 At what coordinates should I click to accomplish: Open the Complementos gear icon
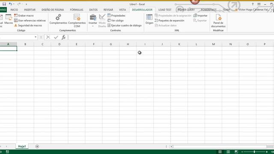point(58,19)
